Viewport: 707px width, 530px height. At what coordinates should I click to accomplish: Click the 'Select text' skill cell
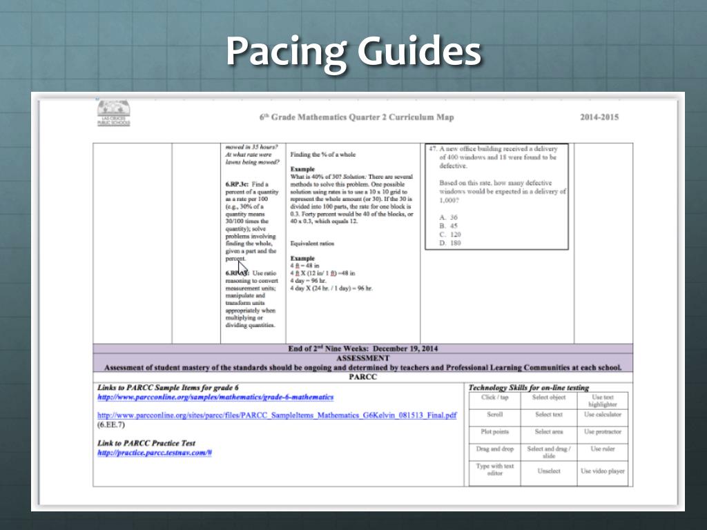click(x=549, y=418)
